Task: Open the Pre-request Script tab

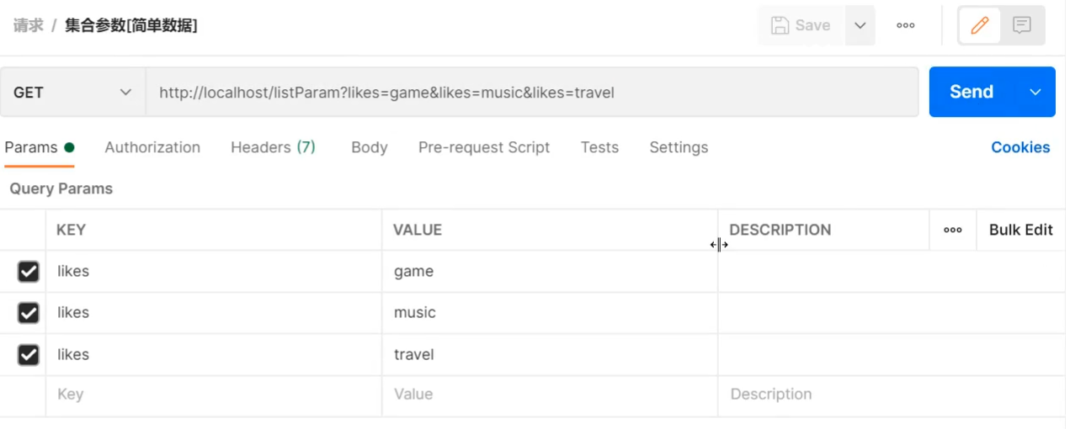Action: point(484,147)
